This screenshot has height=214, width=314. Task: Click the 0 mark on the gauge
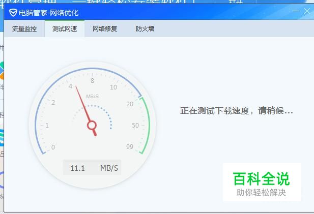coord(53,147)
